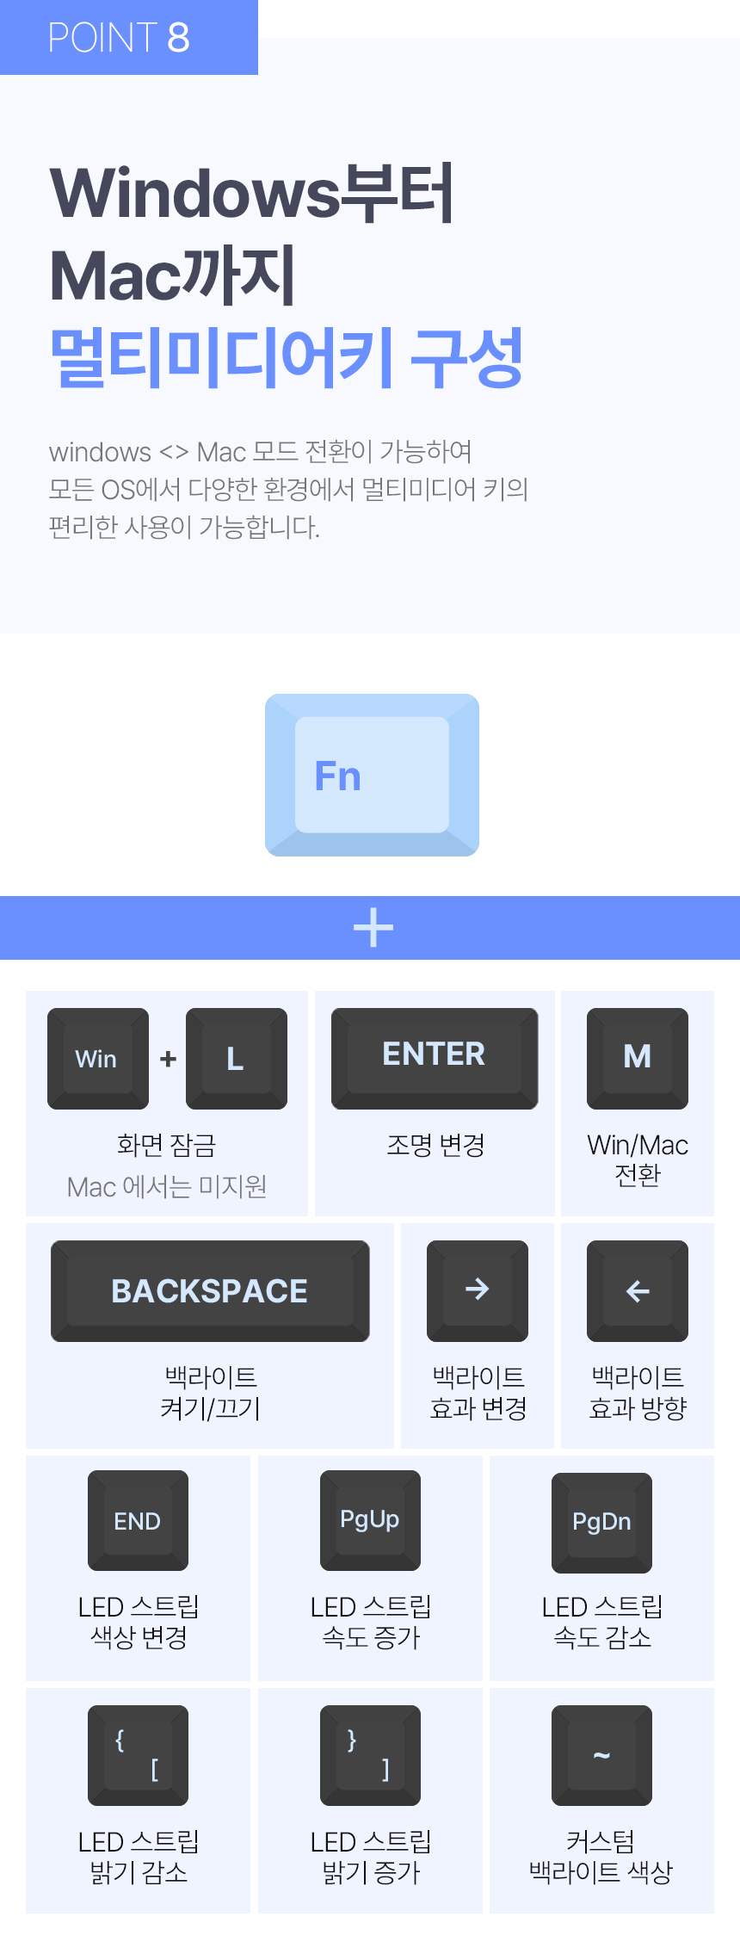Click the tilde key icon
This screenshot has width=740, height=1954.
pyautogui.click(x=601, y=1755)
